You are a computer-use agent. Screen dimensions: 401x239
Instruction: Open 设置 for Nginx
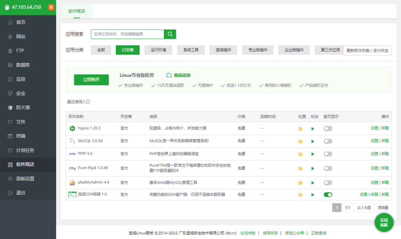click(375, 128)
